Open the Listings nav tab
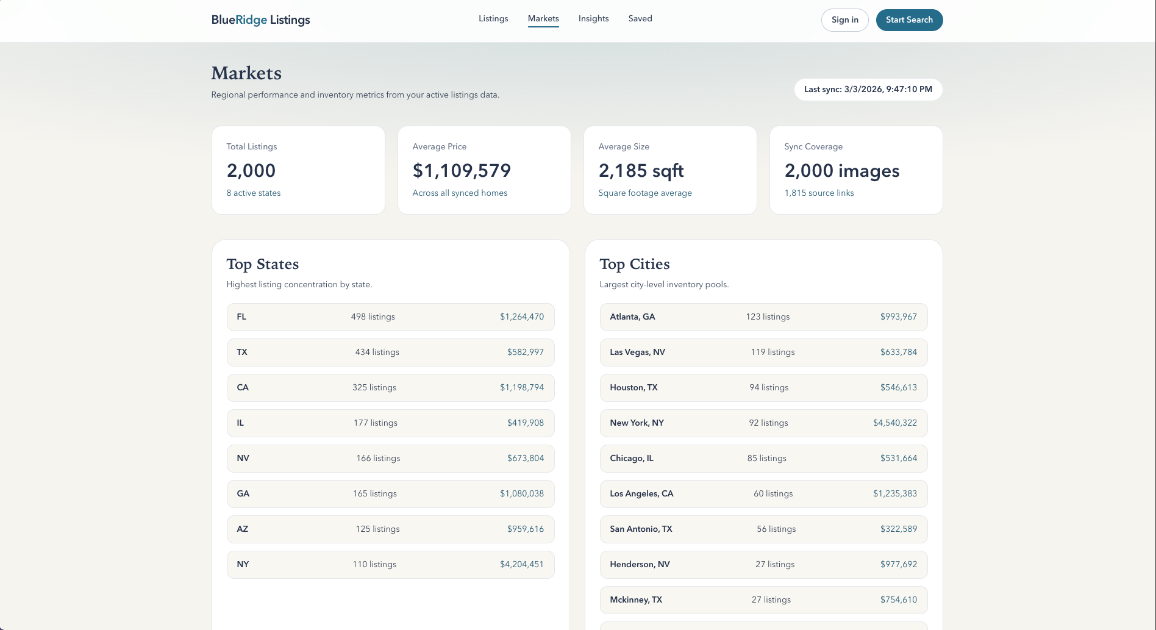1156x630 pixels. tap(493, 19)
